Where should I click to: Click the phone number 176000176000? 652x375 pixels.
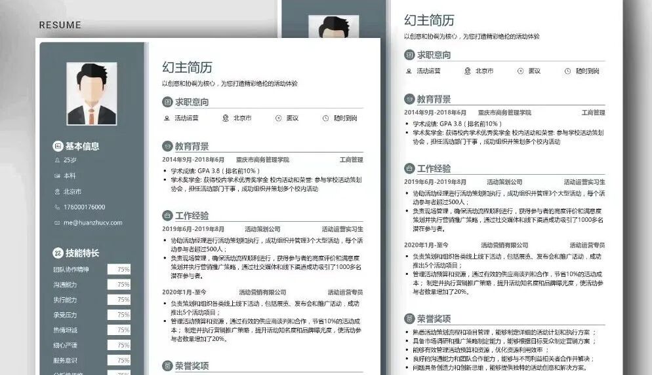(85, 207)
